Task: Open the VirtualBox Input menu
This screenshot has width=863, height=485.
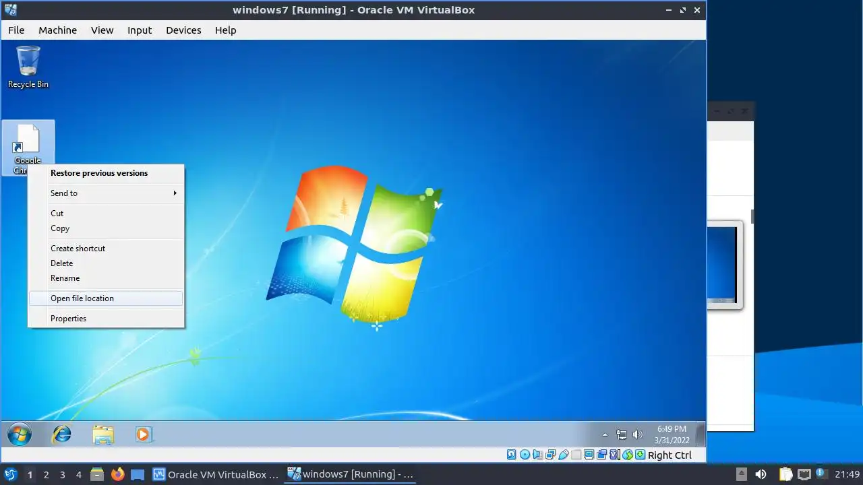Action: 140,30
